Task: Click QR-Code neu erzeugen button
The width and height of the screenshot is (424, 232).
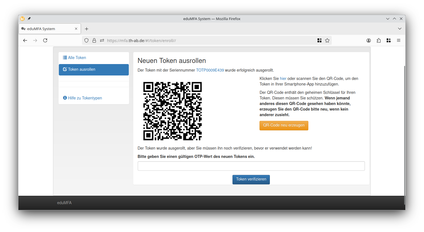Action: [x=284, y=125]
